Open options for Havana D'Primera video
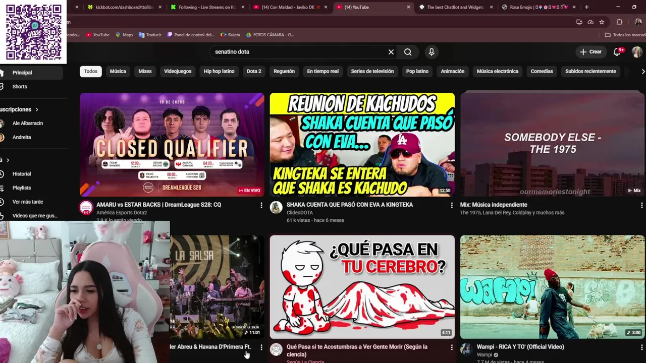The image size is (646, 363). click(x=261, y=347)
